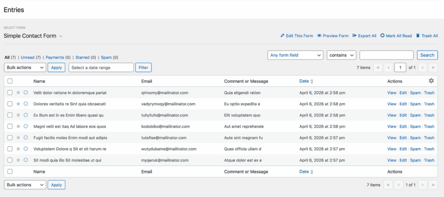Viewport: 444px width, 197px height.
Task: Go to the next page in top pagination
Action: pos(422,67)
